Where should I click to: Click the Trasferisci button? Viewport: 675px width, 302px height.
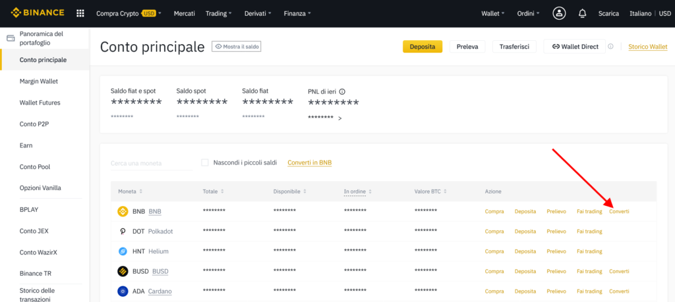click(514, 47)
